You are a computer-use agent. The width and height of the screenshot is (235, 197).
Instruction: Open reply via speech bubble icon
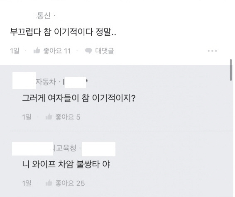[88, 51]
